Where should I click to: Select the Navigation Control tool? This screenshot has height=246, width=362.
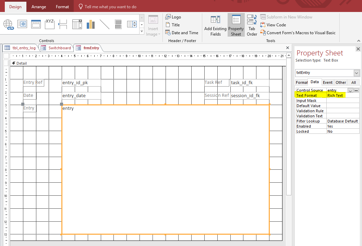point(36,24)
